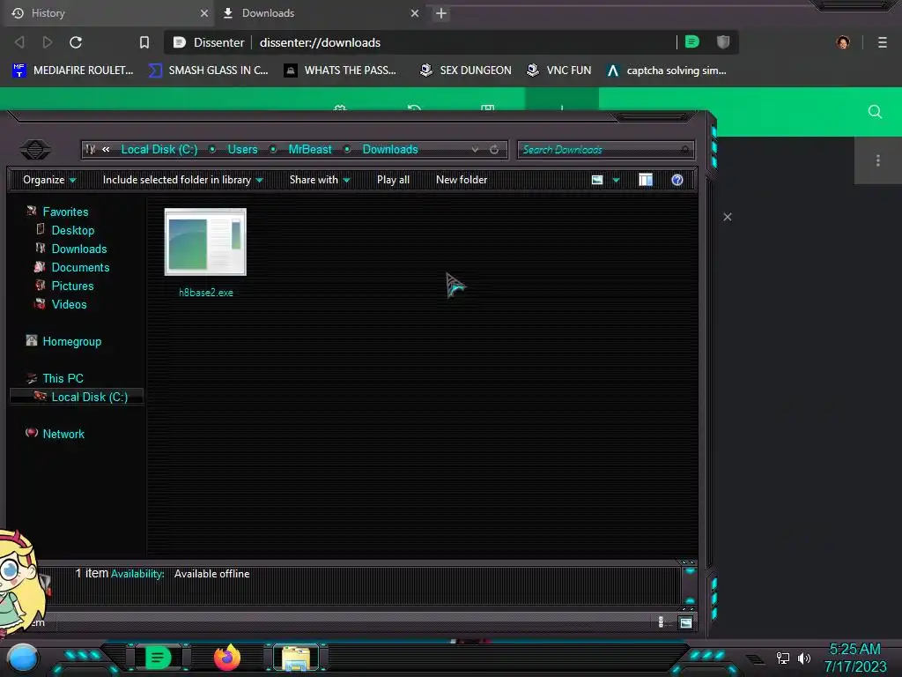The height and width of the screenshot is (677, 902).
Task: Bookmark this page icon
Action: coord(144,42)
